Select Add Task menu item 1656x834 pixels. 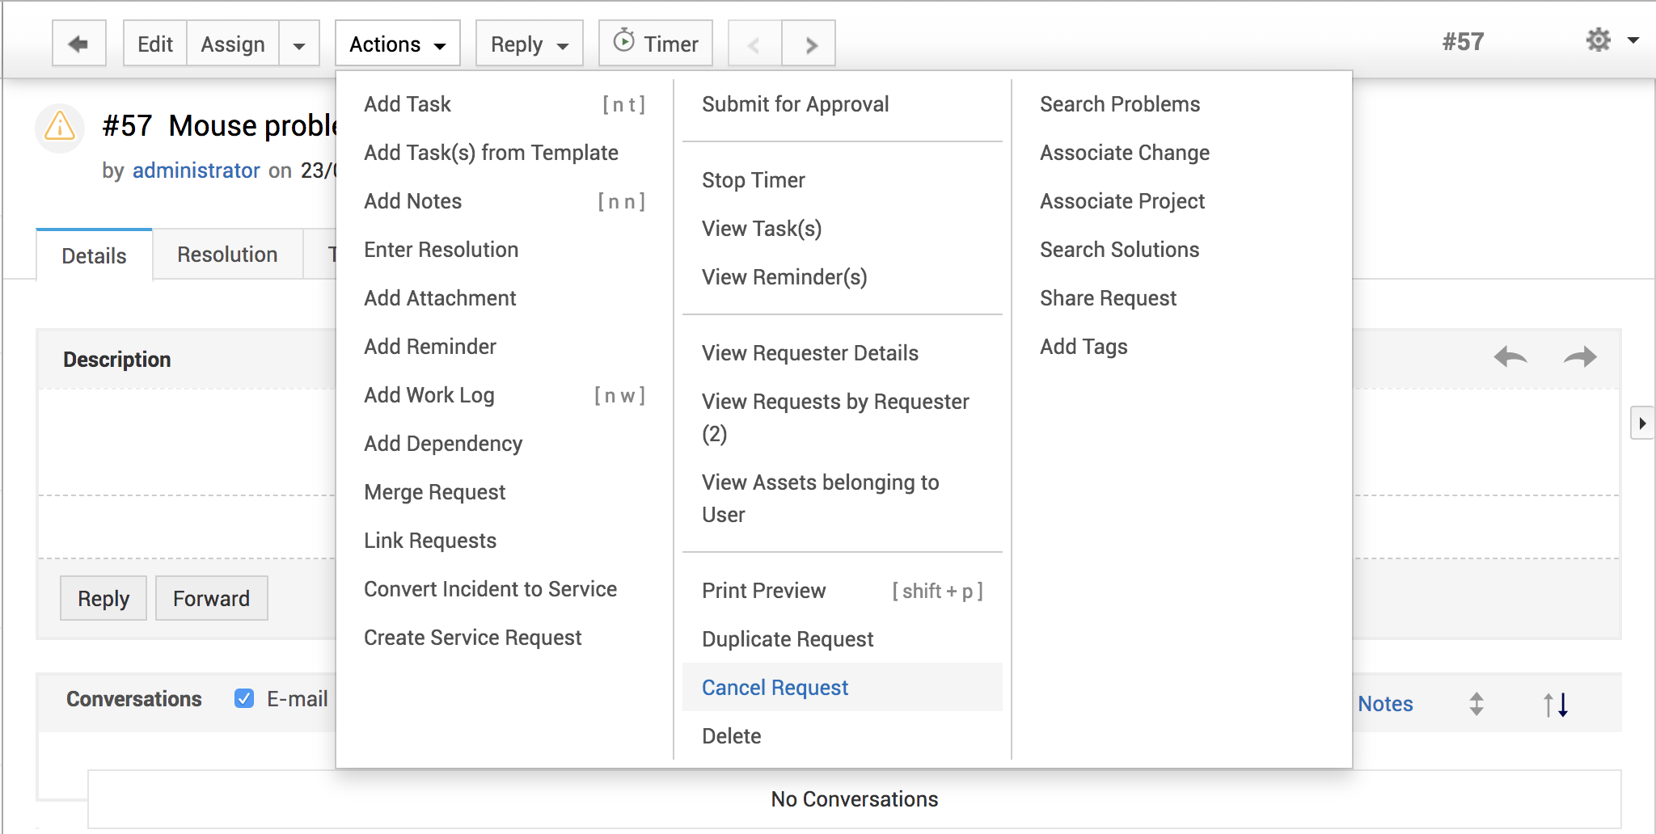pos(505,104)
